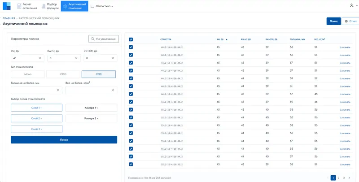Uncheck the last row 55.2-12-4-20-33.2 checkbox
The width and height of the screenshot is (359, 182).
tap(131, 165)
